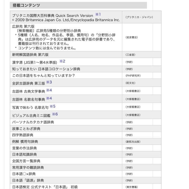Select 言葉の作法辞典 entry

tap(24, 148)
